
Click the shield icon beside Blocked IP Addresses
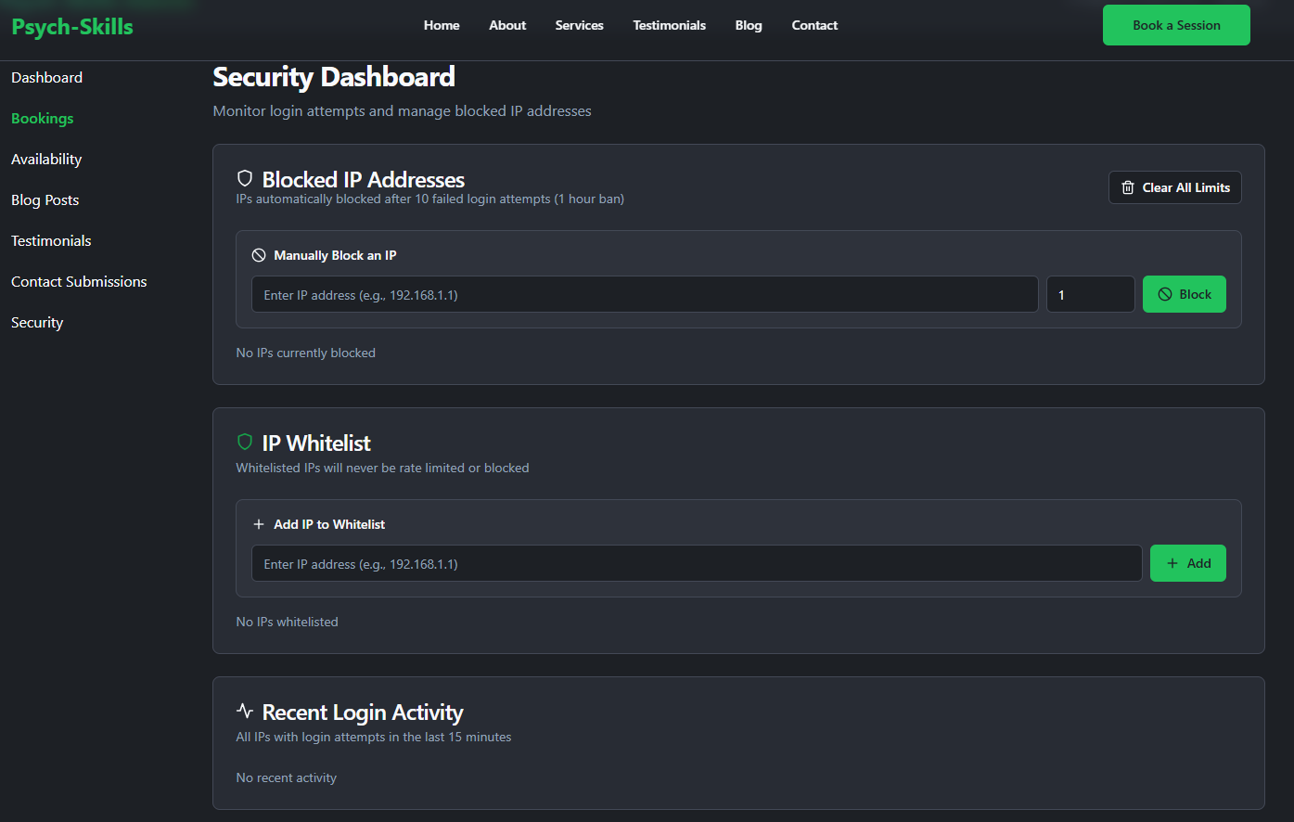(244, 178)
